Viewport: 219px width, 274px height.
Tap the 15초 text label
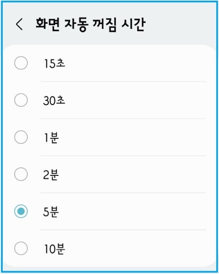tap(54, 63)
